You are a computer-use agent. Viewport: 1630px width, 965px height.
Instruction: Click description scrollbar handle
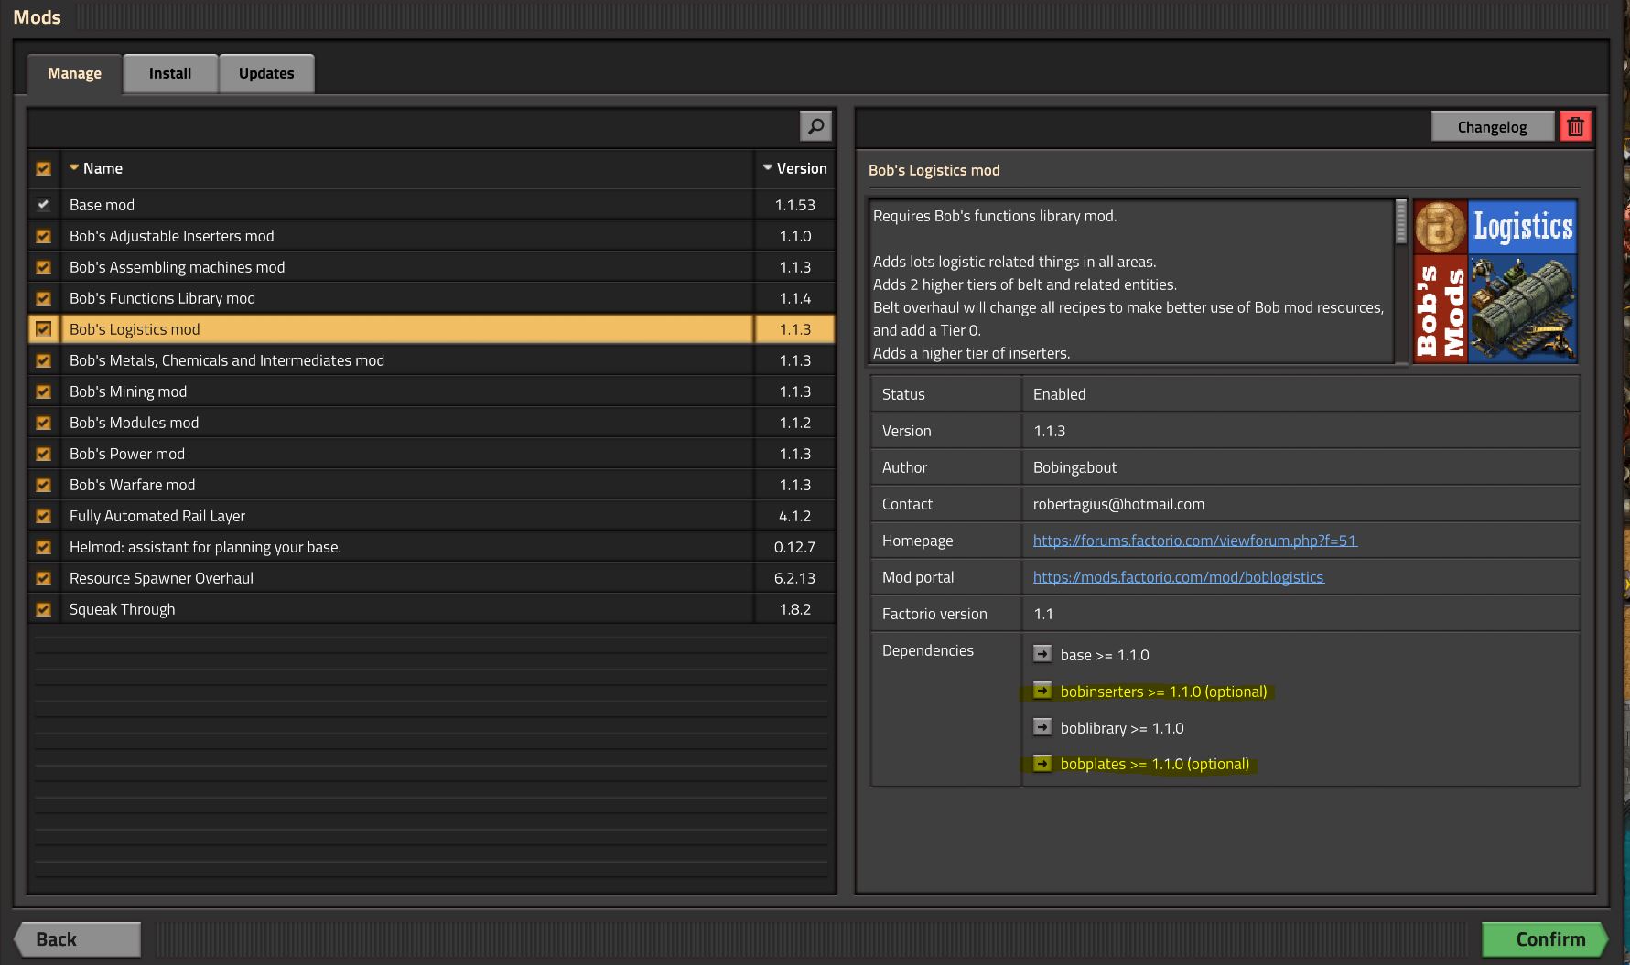(1400, 222)
